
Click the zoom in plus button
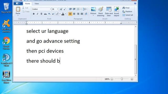coord(132,79)
